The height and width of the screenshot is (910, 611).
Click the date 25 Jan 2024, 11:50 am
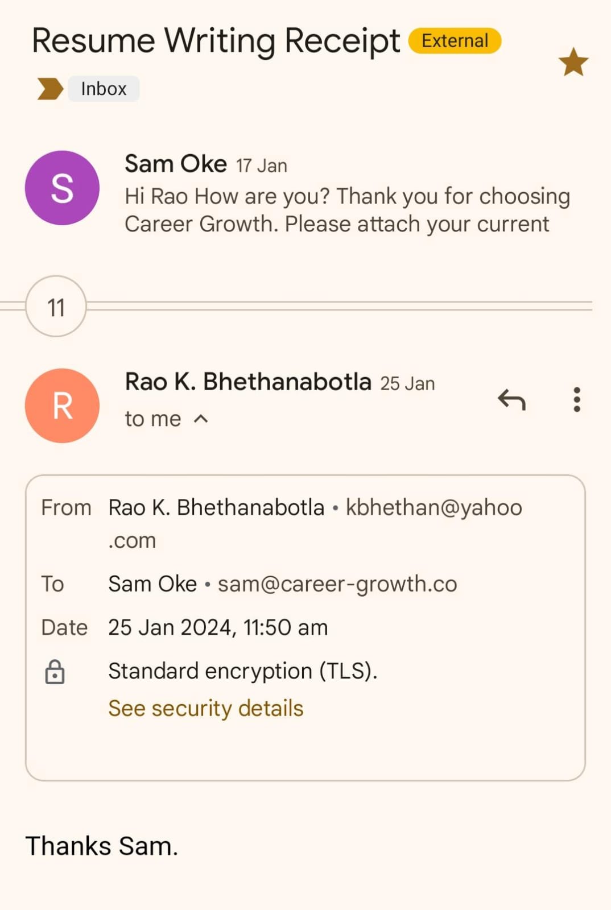click(x=218, y=628)
